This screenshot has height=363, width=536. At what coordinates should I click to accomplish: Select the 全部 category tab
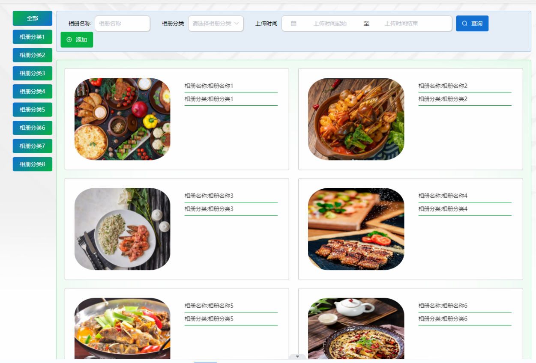pyautogui.click(x=33, y=18)
